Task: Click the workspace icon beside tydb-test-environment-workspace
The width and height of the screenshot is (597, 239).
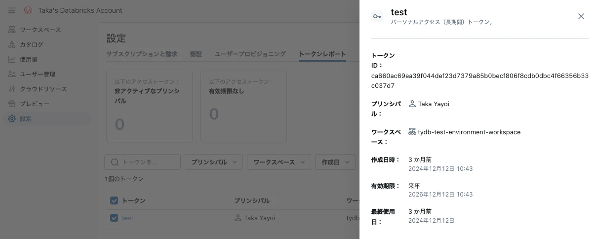Action: coord(412,132)
